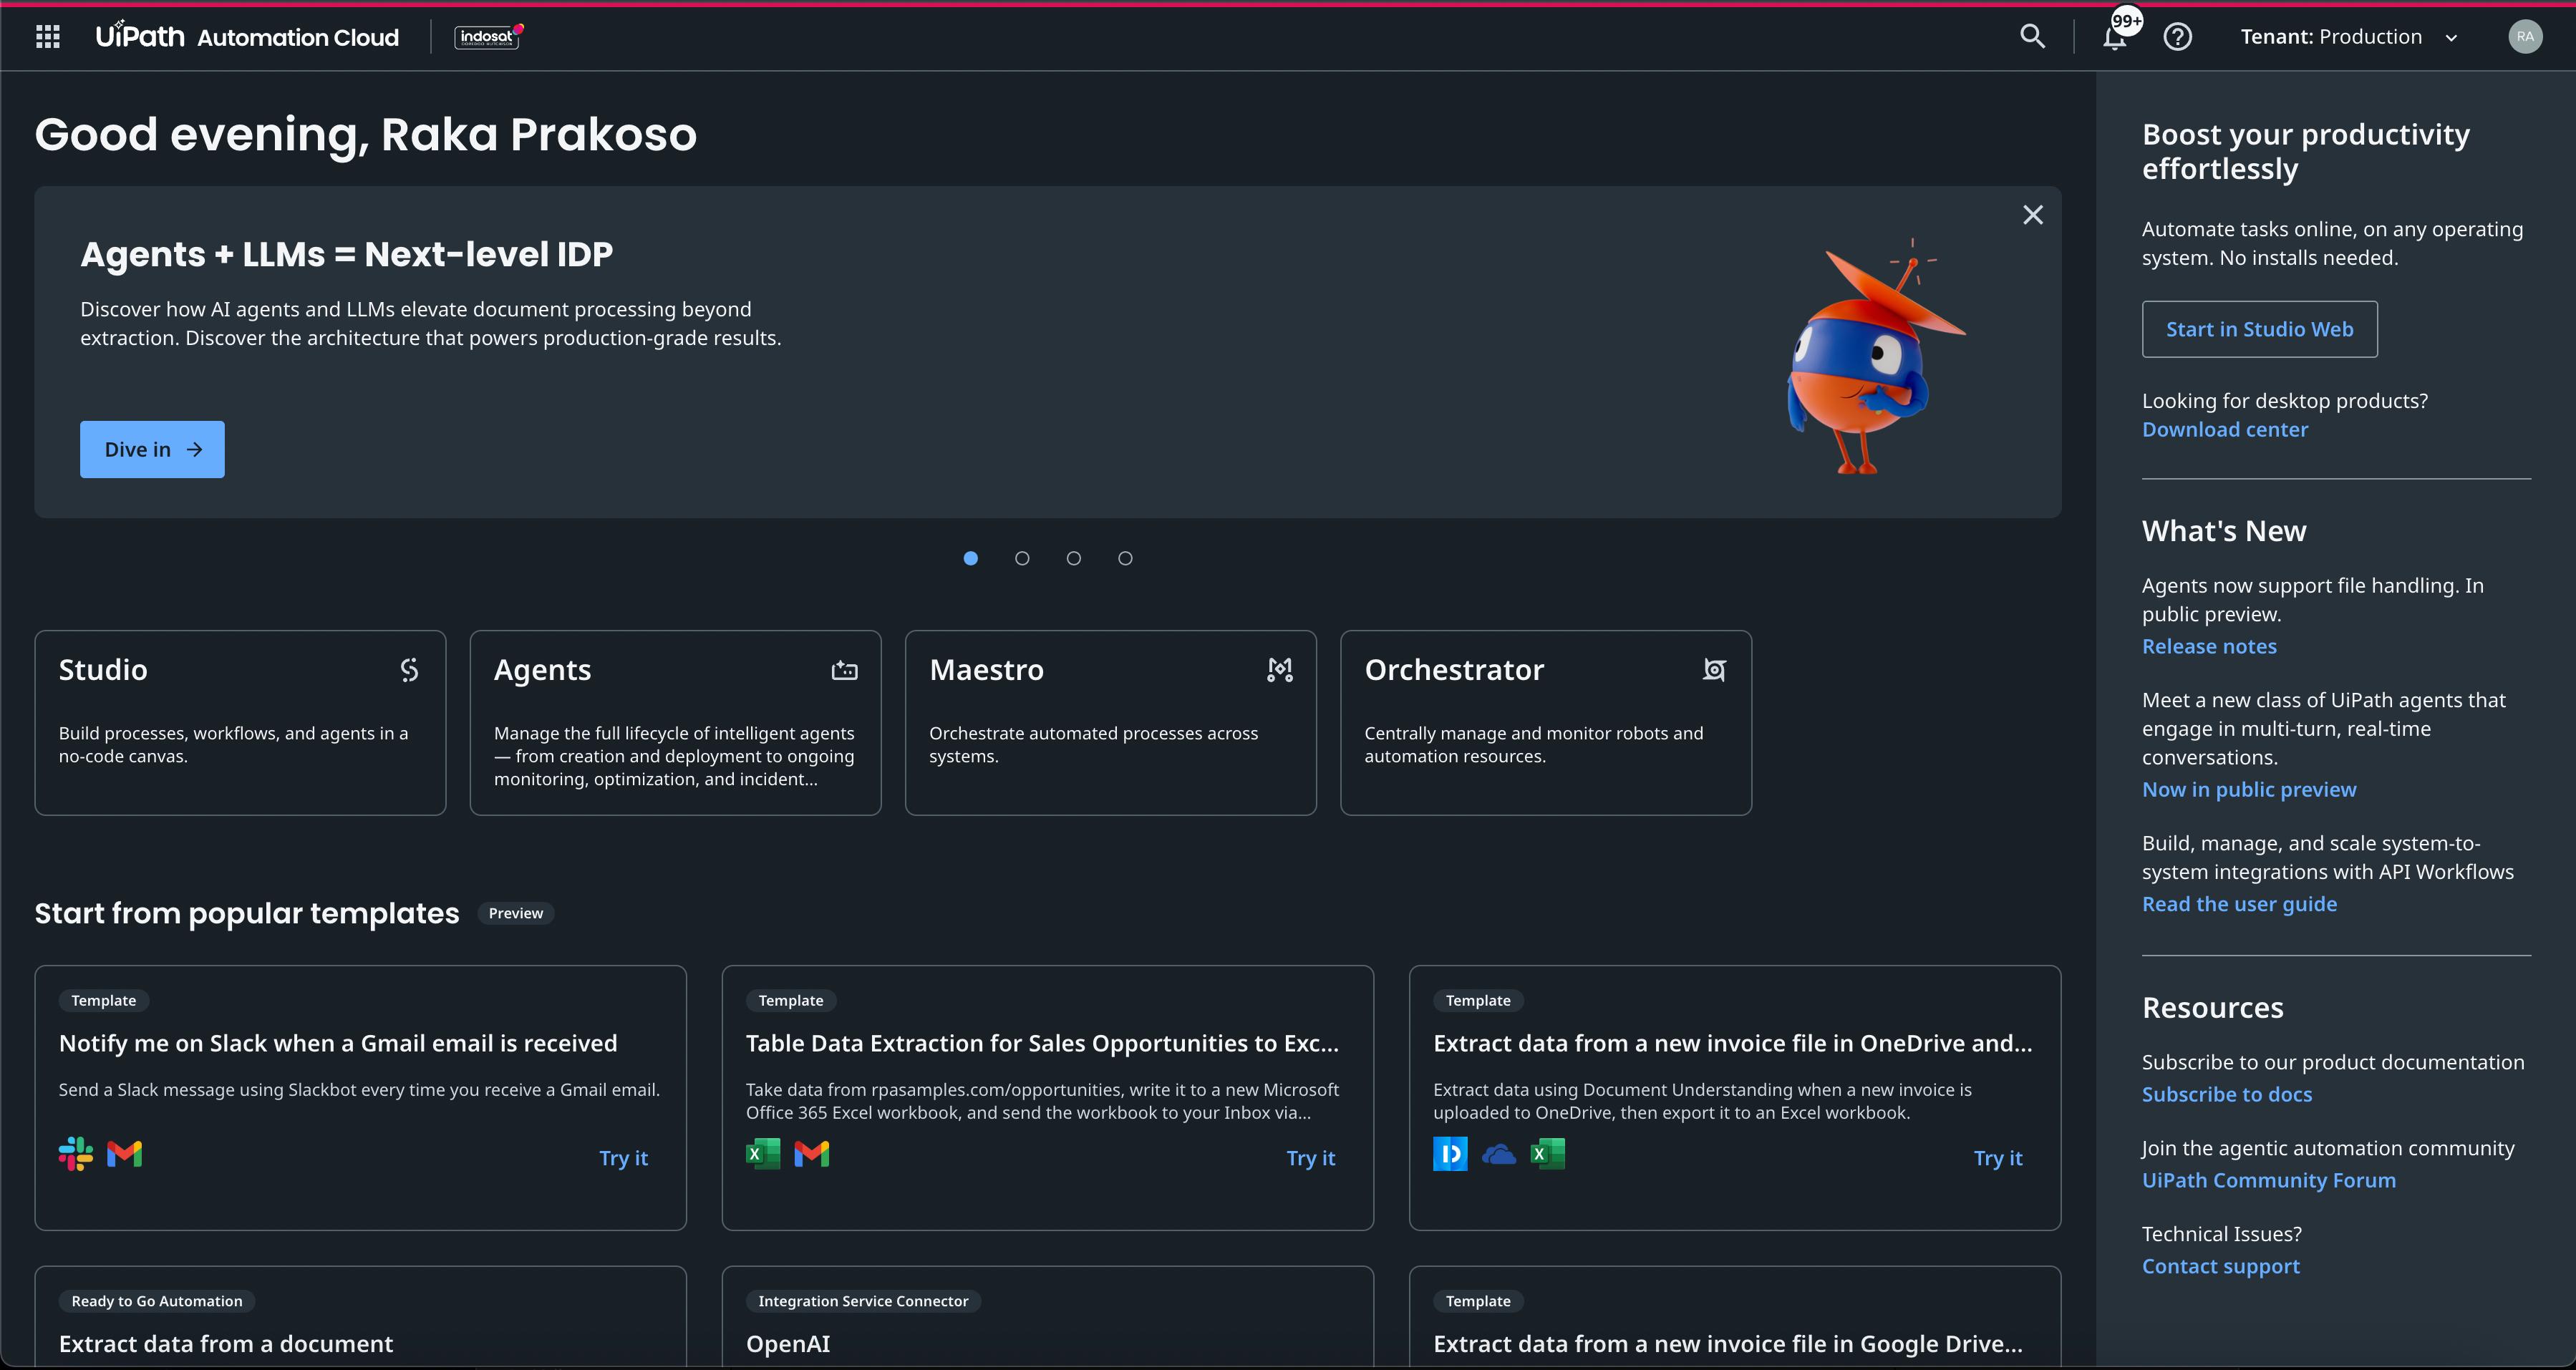
Task: Select the fourth carousel dot
Action: [x=1125, y=558]
